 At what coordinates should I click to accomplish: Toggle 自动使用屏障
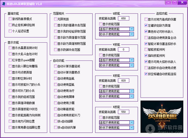tap(55, 97)
